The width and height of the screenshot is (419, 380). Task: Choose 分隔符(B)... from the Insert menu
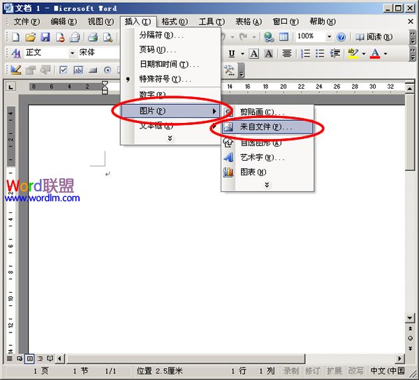171,35
